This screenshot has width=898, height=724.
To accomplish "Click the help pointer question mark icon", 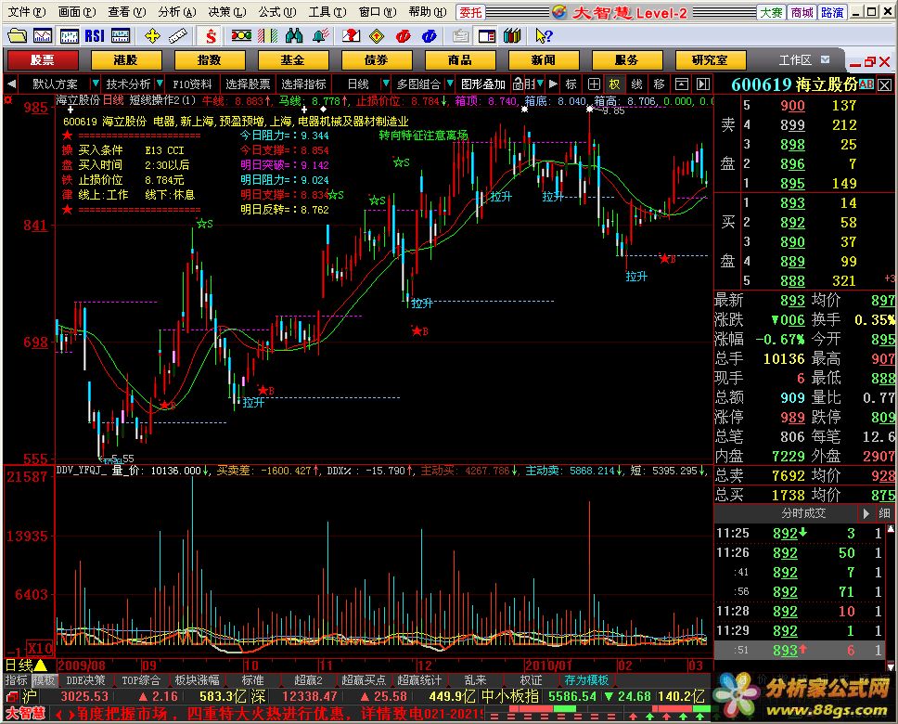I will coord(544,37).
